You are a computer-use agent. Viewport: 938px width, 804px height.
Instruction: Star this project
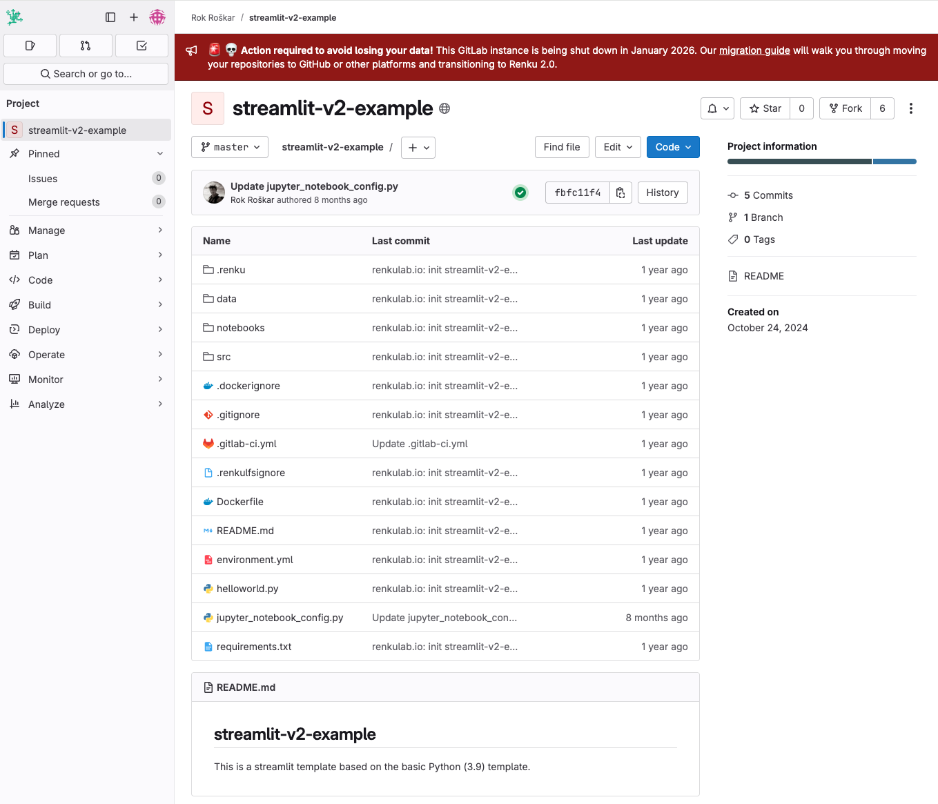click(x=765, y=108)
